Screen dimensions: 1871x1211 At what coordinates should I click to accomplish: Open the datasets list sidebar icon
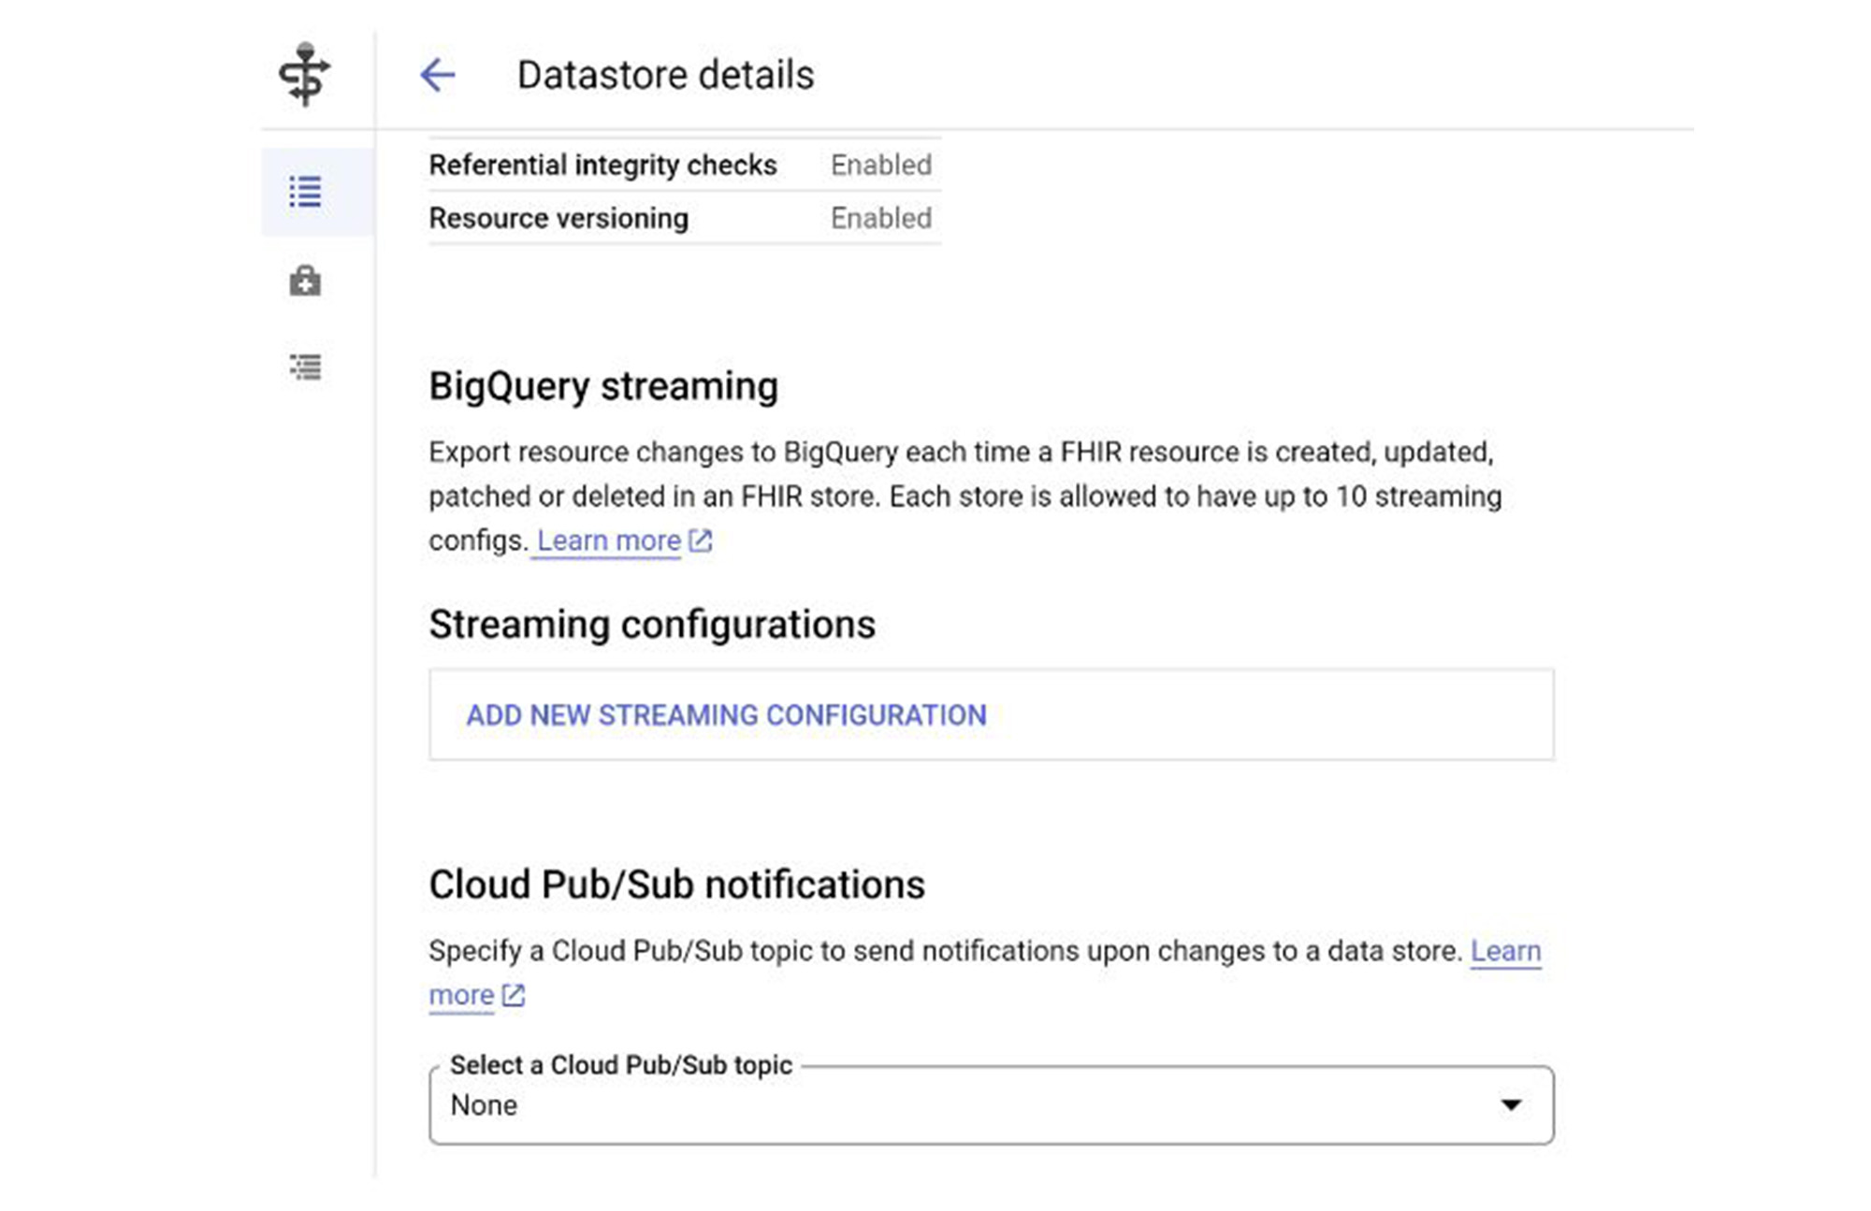coord(305,192)
